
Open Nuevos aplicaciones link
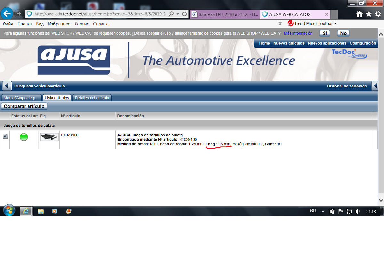coord(327,43)
